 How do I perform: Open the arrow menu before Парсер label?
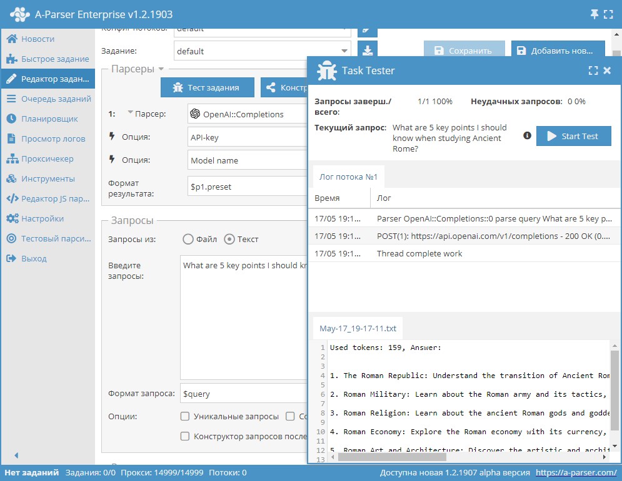click(130, 112)
